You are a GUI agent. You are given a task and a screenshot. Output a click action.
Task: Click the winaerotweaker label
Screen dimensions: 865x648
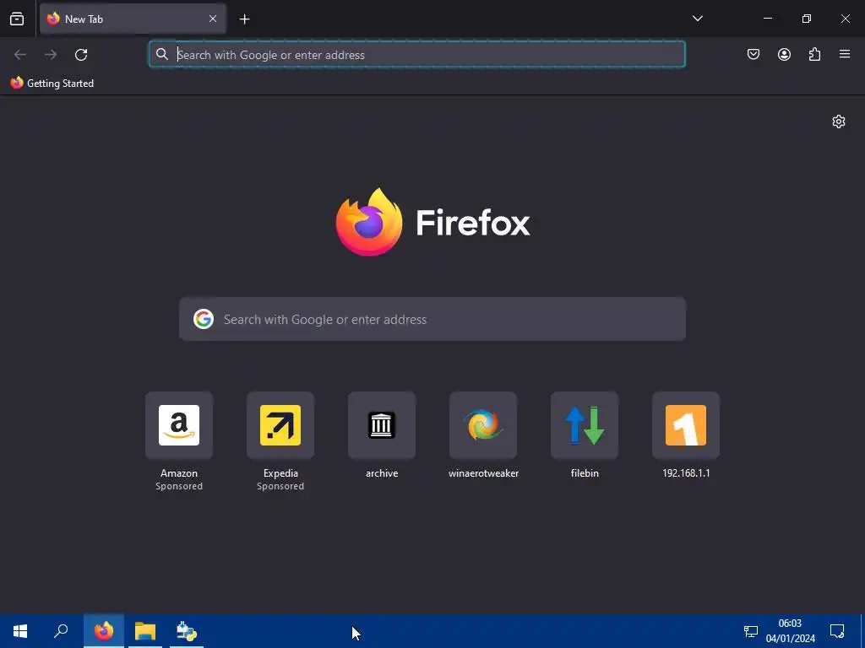pyautogui.click(x=483, y=473)
